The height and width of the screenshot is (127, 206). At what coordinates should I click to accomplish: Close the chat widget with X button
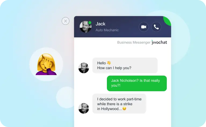coord(66,21)
